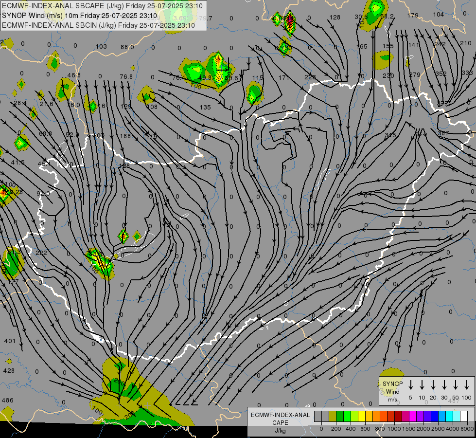Pick the white swatch at the CAPE legend end
This screenshot has height=438, width=476.
click(x=464, y=417)
